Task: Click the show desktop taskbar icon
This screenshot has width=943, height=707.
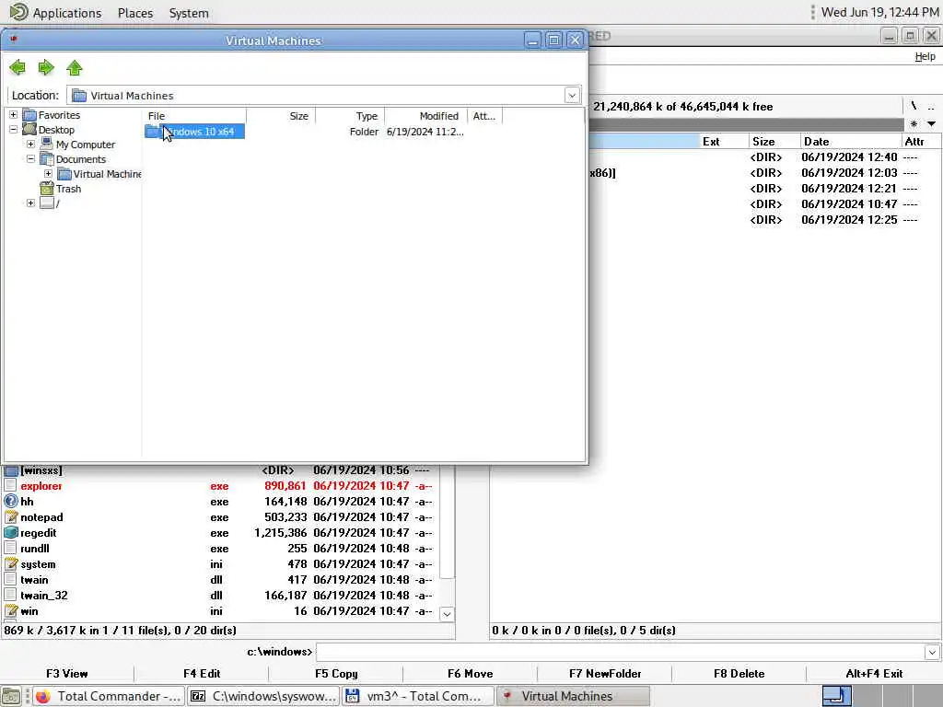Action: tap(11, 696)
